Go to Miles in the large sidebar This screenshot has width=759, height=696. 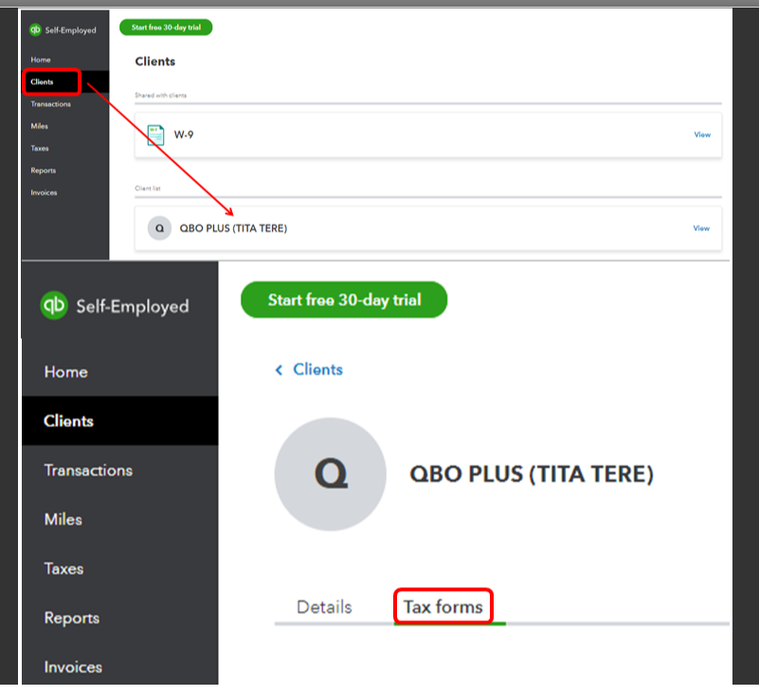[x=63, y=520]
